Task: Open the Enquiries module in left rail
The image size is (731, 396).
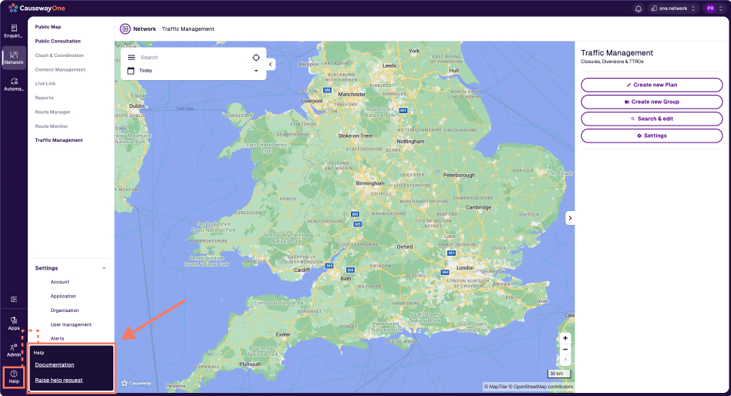Action: coord(14,31)
